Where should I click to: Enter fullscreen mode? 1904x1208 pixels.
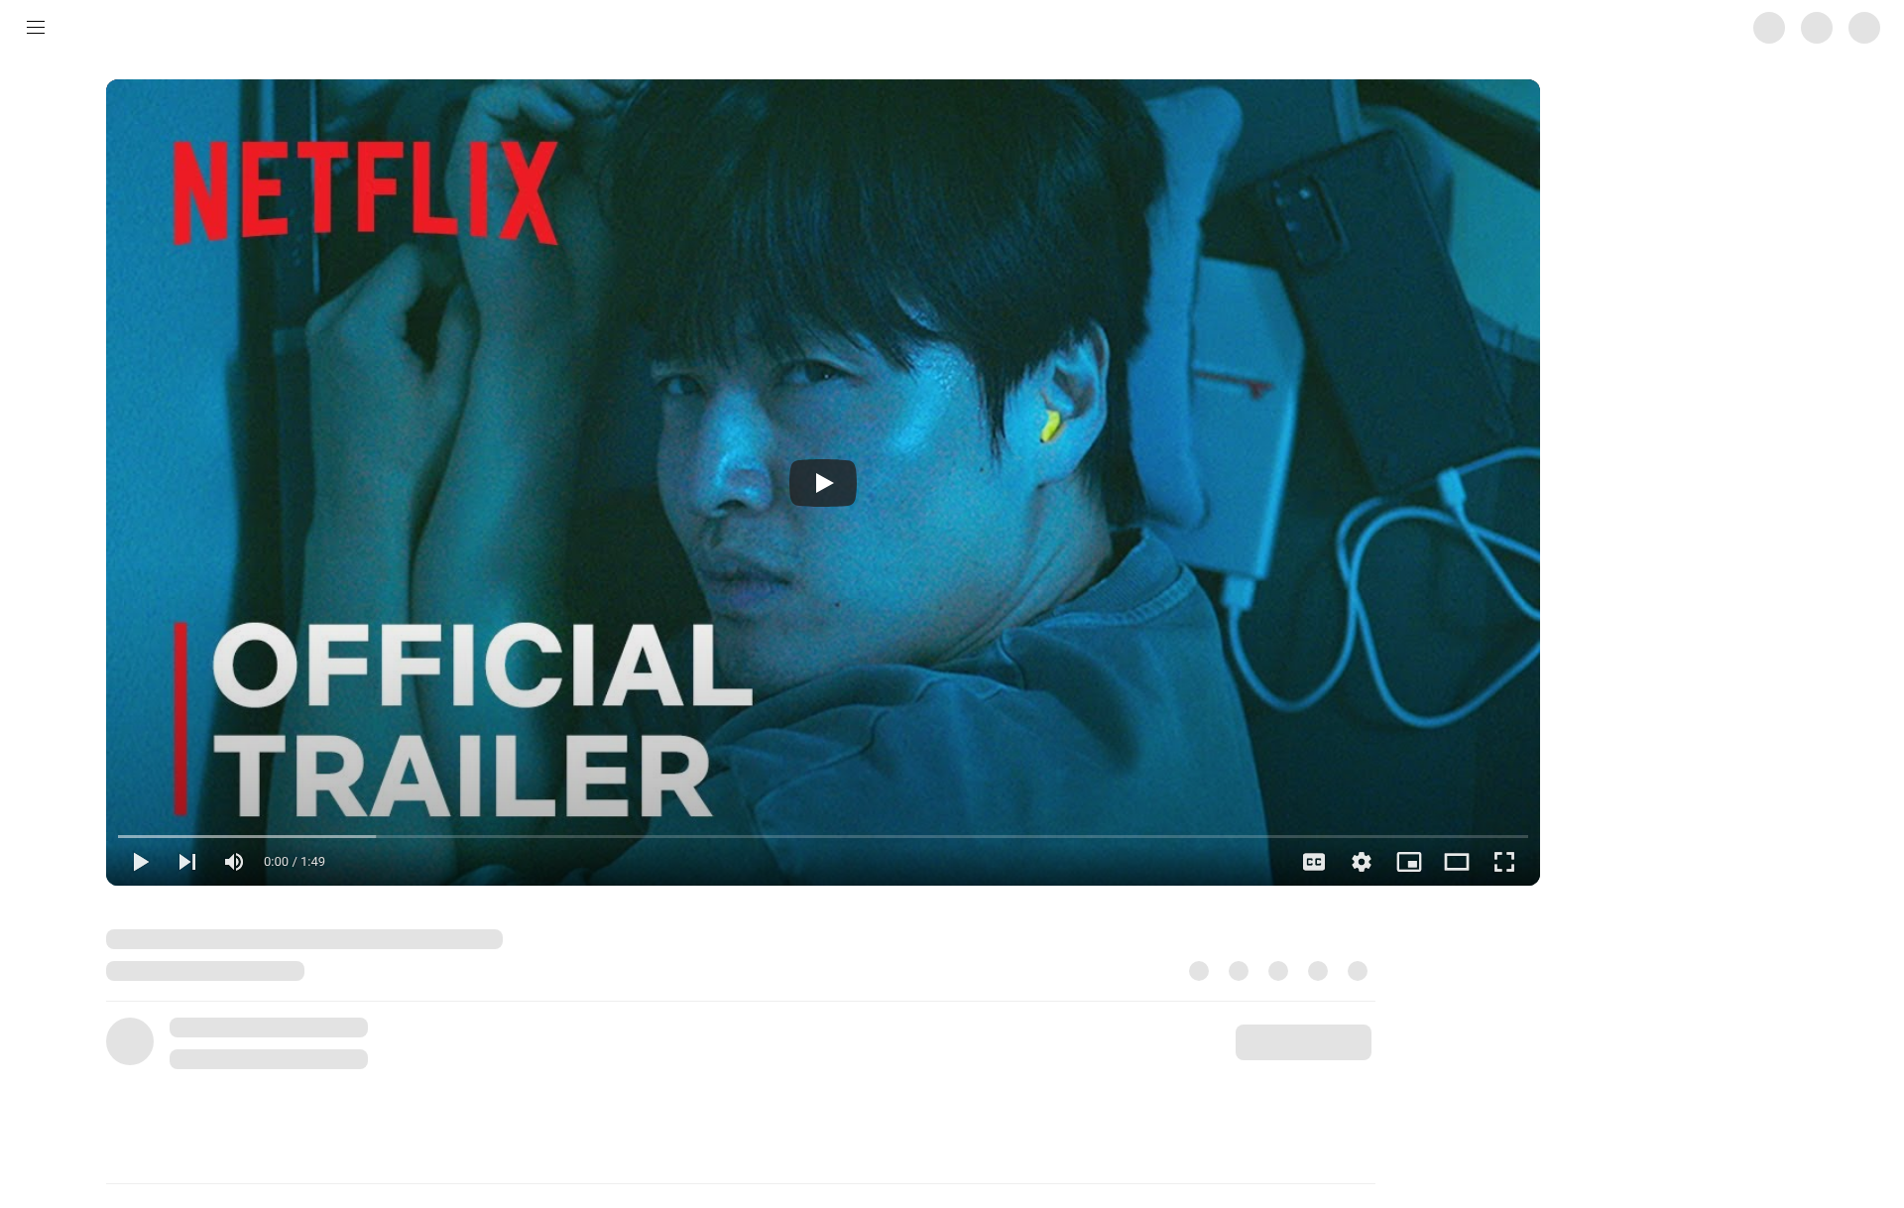(1504, 862)
